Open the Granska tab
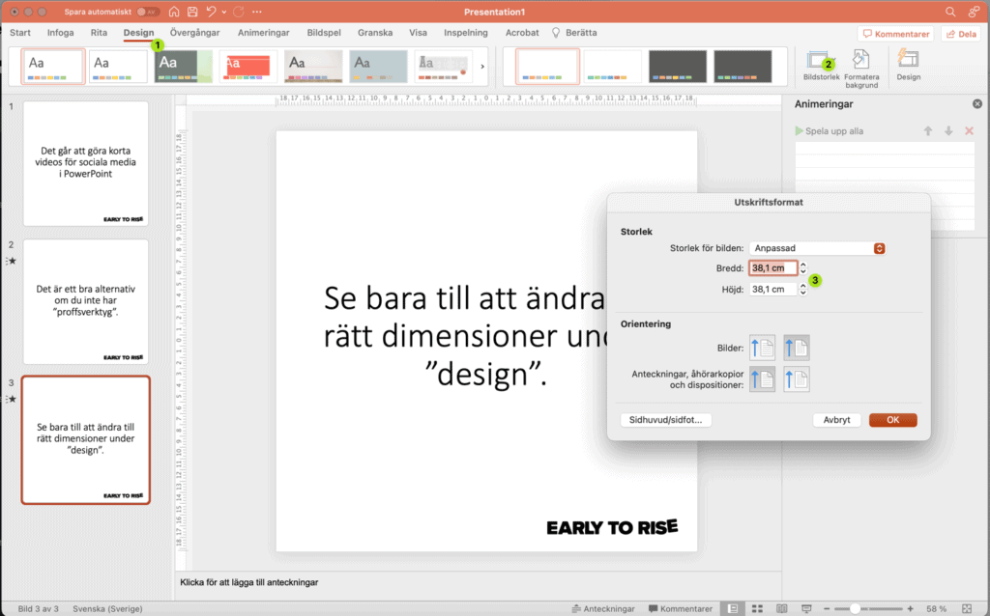The height and width of the screenshot is (616, 990). pos(375,33)
